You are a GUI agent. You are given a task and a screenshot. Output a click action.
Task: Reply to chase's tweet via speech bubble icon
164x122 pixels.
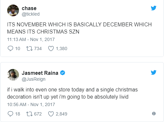click(x=10, y=48)
